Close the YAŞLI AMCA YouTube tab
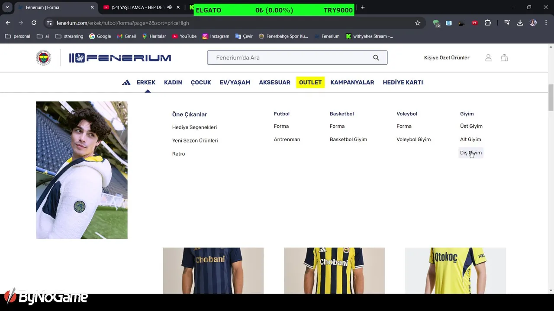Viewport: 554px width, 311px height. pyautogui.click(x=178, y=7)
